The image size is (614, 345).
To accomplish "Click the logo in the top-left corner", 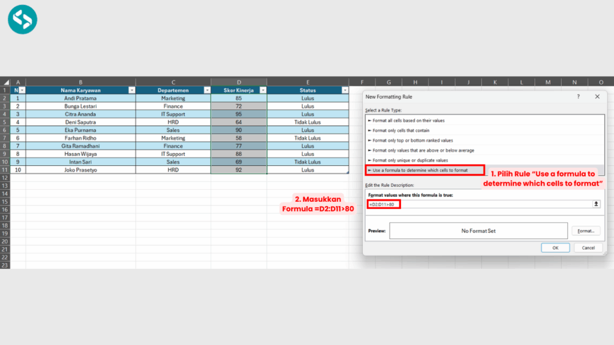I will tap(23, 19).
